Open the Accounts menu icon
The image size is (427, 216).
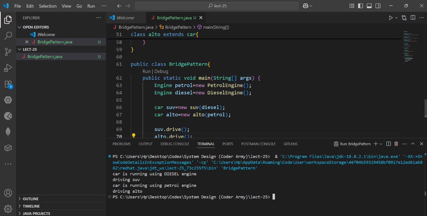click(x=8, y=193)
